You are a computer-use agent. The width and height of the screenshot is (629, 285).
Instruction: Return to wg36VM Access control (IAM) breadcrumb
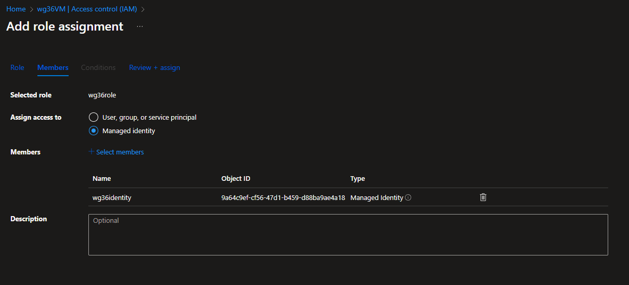pyautogui.click(x=87, y=9)
